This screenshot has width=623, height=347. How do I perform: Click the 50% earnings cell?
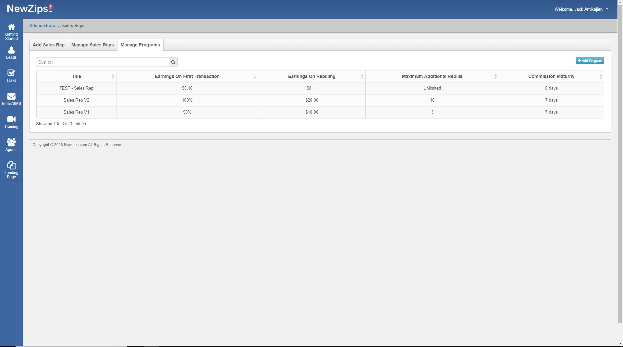tap(187, 112)
